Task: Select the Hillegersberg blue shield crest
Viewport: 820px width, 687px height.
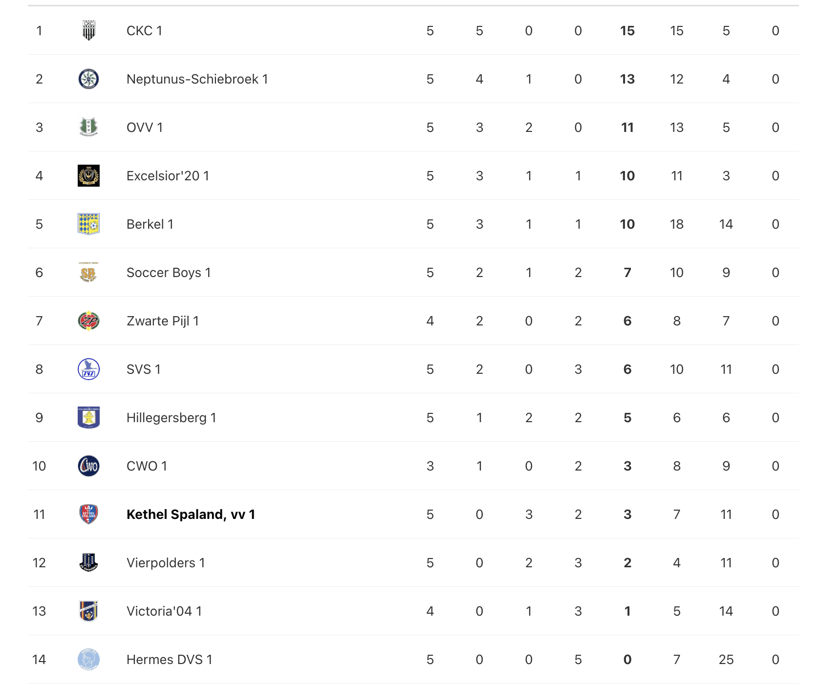Action: click(x=88, y=418)
